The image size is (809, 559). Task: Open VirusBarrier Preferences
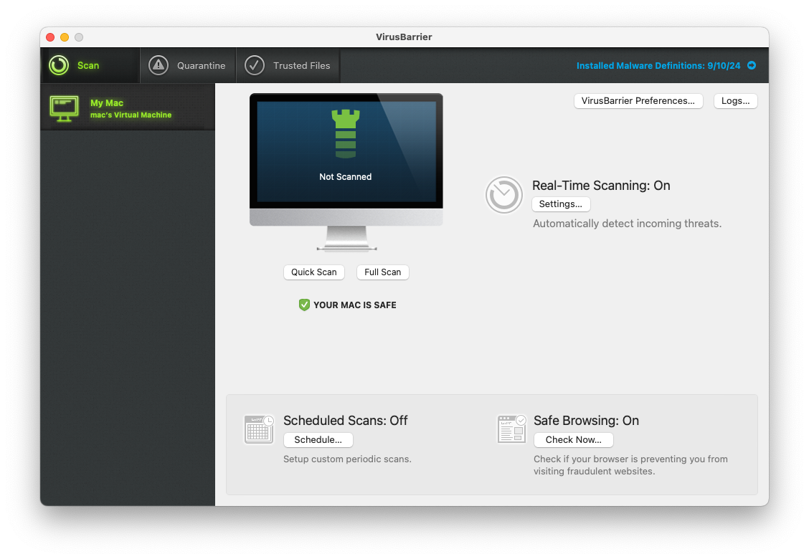638,101
